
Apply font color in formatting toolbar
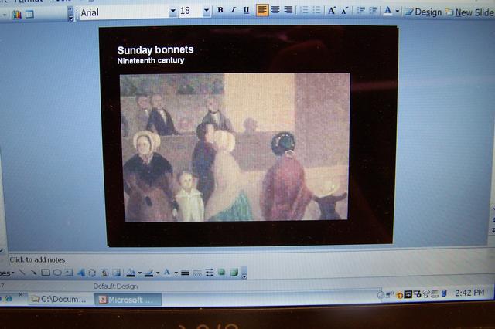click(x=388, y=12)
